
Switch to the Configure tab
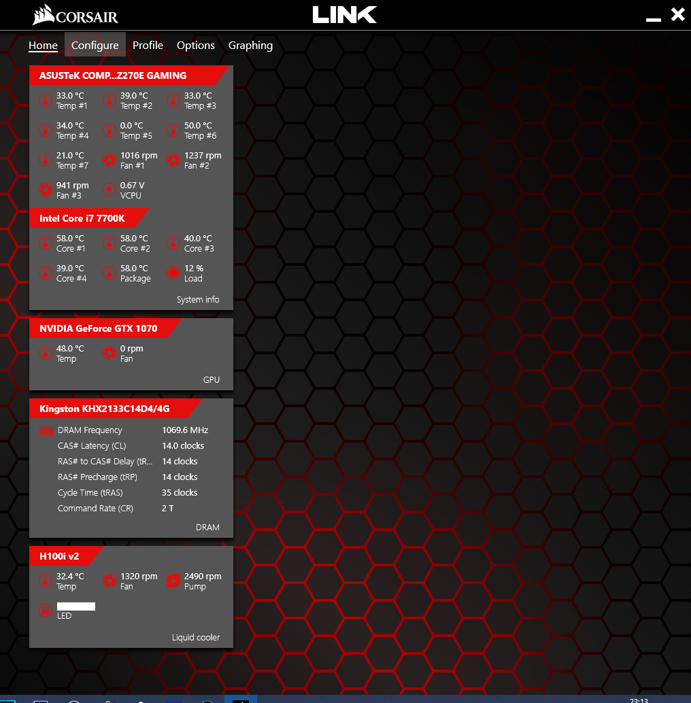coord(95,46)
